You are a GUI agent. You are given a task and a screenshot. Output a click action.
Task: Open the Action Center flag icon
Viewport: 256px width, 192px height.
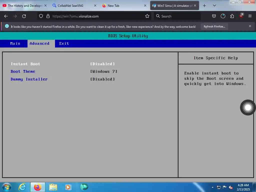[225, 187]
